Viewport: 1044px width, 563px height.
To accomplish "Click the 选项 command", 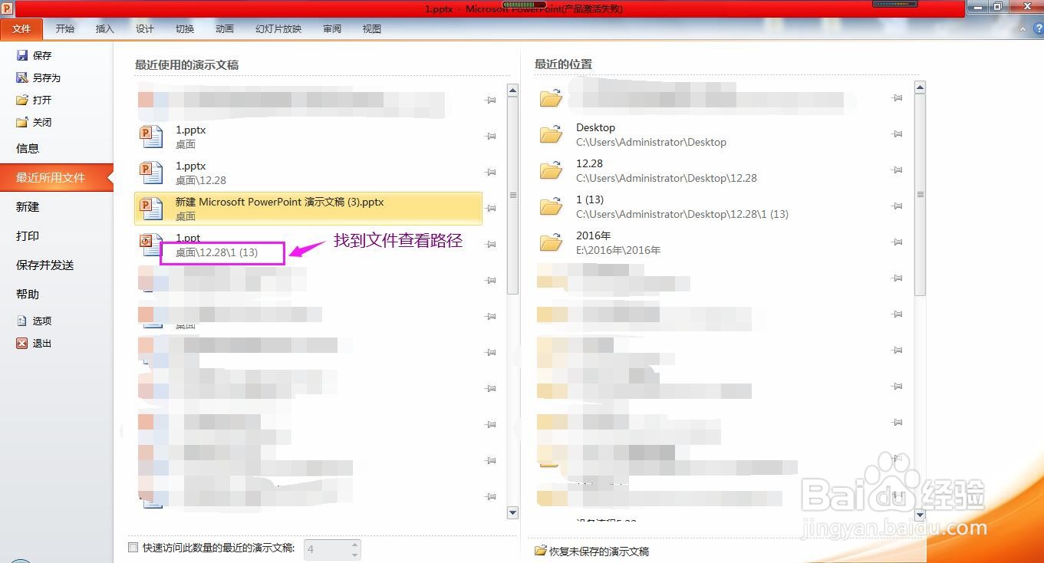I will (42, 321).
